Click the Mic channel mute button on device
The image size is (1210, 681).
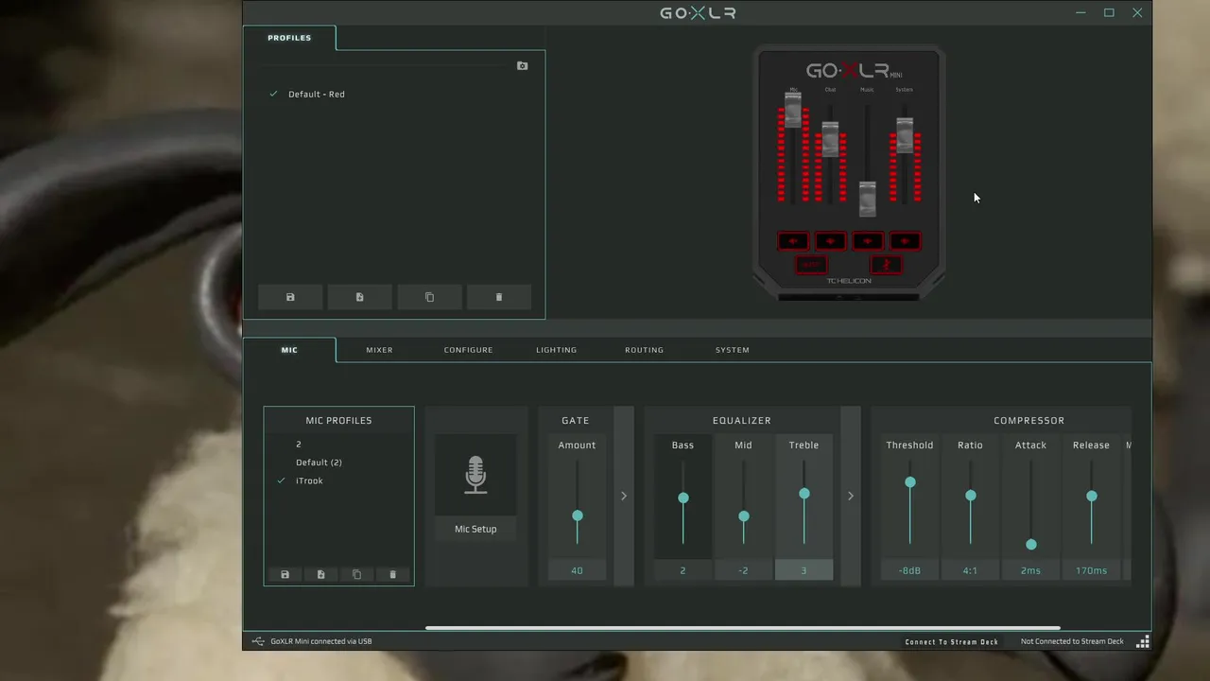(793, 241)
